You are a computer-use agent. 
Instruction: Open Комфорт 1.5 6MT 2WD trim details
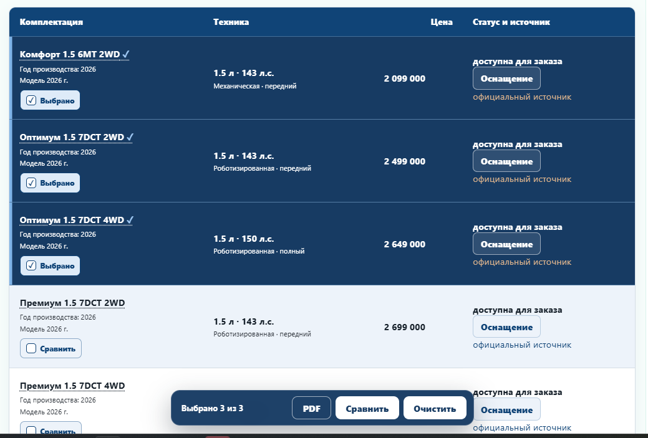pos(74,54)
